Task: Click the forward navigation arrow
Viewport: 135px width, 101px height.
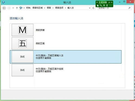Action: pyautogui.click(x=9, y=8)
